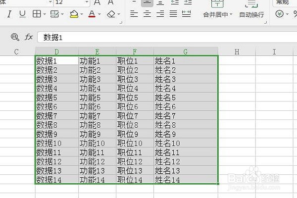The width and height of the screenshot is (297, 198).
Task: Click the draw border table icon
Action: click(x=54, y=14)
